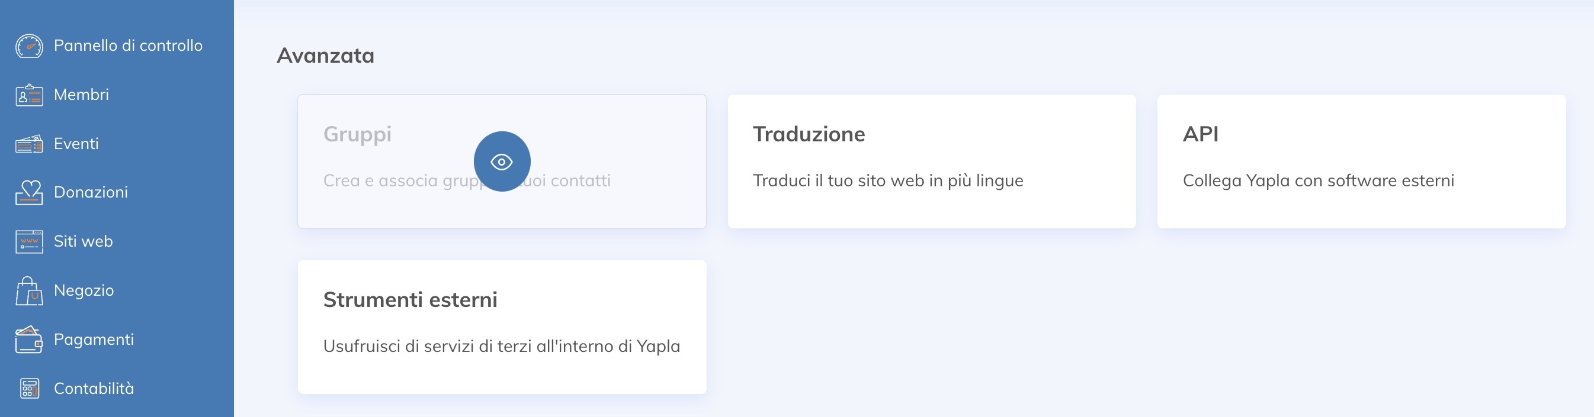Open Siti web from the sidebar
The height and width of the screenshot is (417, 1594).
pos(83,241)
